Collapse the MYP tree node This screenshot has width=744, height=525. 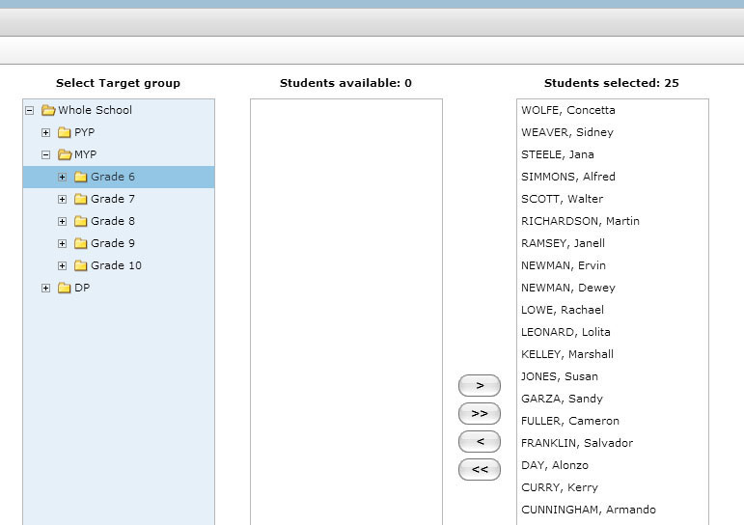tap(45, 154)
